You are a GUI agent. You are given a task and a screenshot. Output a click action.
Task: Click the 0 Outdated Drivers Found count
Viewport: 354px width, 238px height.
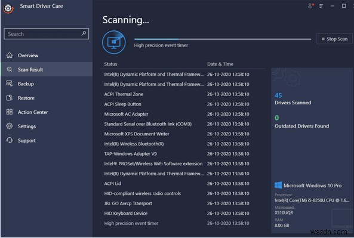click(277, 118)
